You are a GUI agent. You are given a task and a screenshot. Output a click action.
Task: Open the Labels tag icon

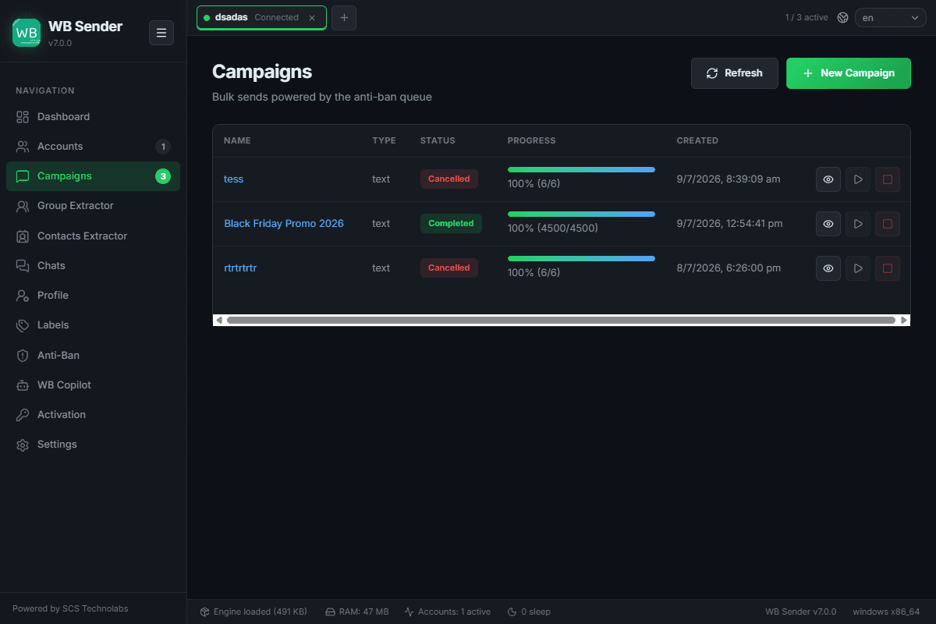[23, 325]
